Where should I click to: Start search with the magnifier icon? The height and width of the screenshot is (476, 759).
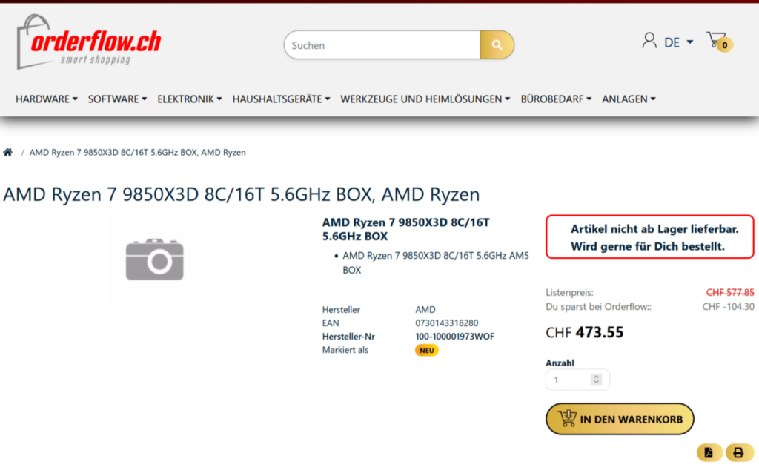click(496, 44)
